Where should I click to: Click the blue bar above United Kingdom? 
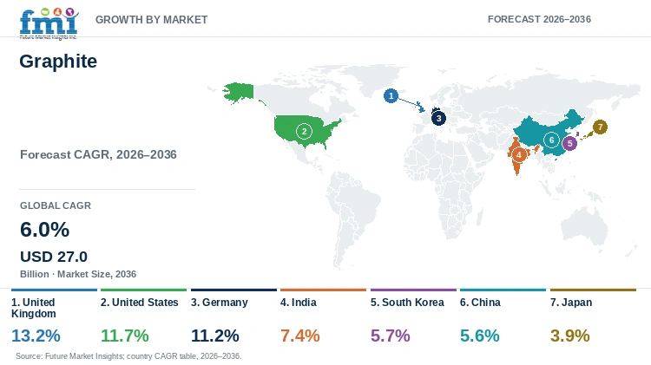click(54, 290)
